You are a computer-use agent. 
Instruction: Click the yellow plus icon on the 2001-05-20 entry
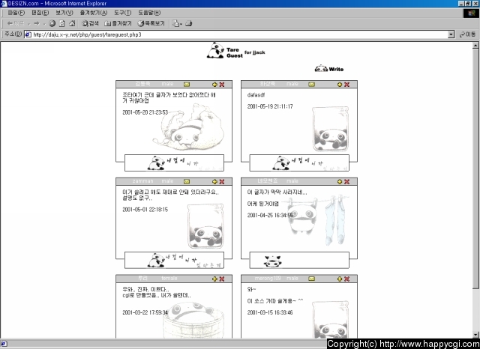coord(214,85)
